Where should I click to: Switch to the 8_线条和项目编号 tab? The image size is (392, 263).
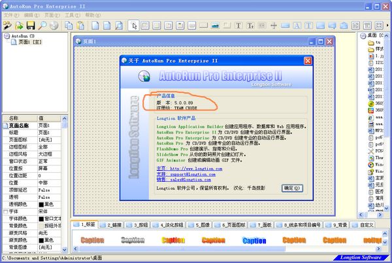[299, 225]
